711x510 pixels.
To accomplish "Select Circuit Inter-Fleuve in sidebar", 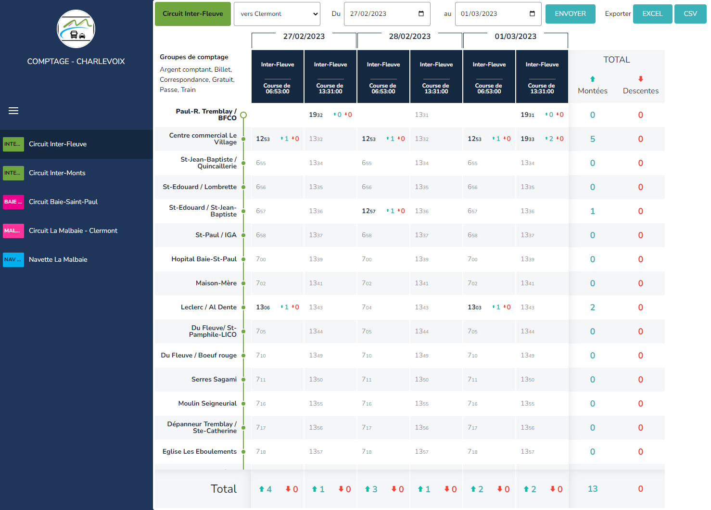I will pyautogui.click(x=76, y=144).
